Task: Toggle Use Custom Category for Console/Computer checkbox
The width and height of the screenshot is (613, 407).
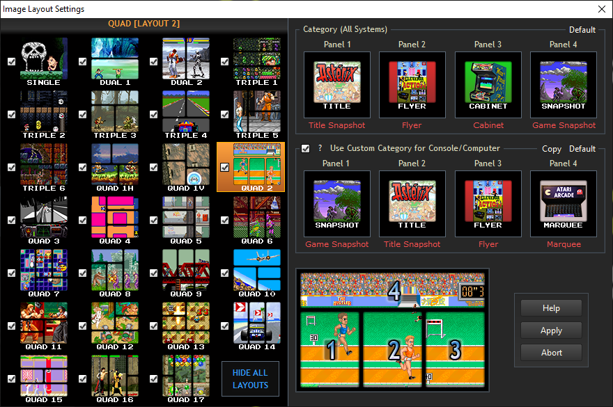Action: click(x=306, y=148)
